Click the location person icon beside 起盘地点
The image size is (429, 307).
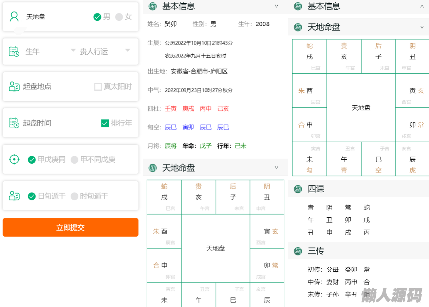tap(14, 87)
